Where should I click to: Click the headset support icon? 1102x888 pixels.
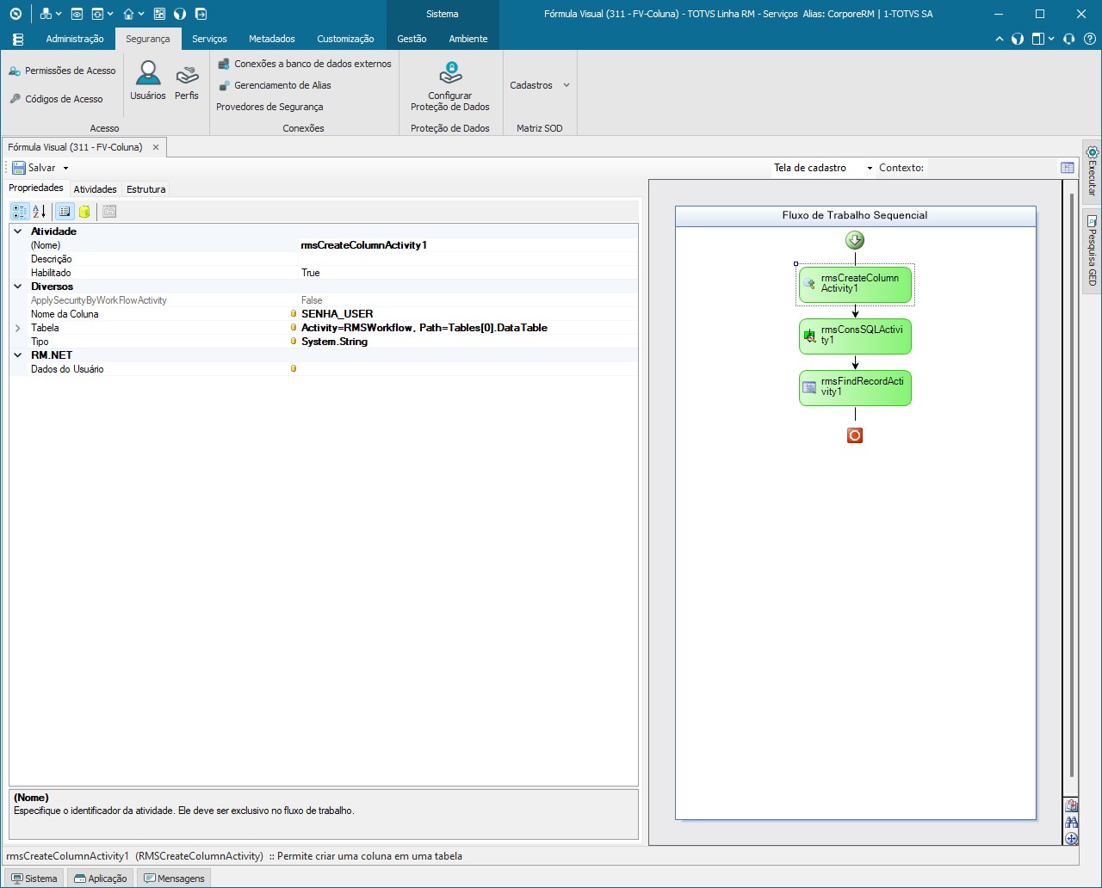tap(1069, 39)
